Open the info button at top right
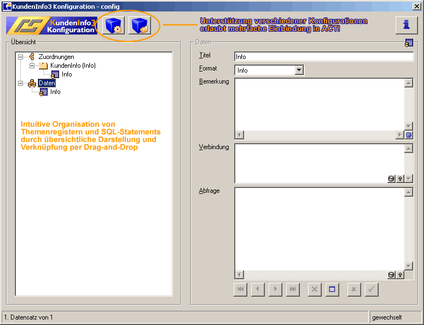The width and height of the screenshot is (424, 325). pyautogui.click(x=406, y=25)
